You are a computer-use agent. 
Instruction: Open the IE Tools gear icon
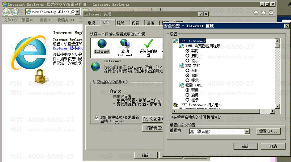point(271,13)
